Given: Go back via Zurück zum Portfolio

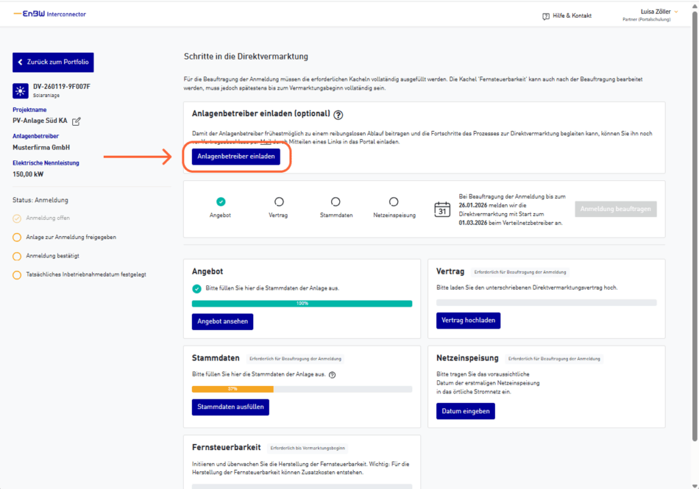Looking at the screenshot, I should click(x=53, y=61).
